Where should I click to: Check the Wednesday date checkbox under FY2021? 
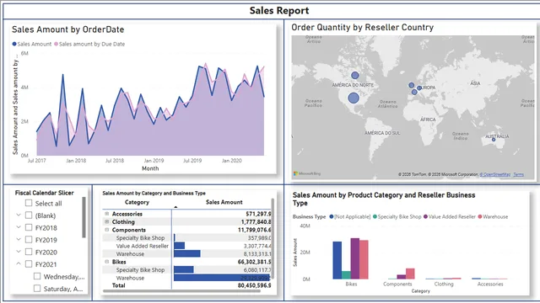tap(37, 276)
